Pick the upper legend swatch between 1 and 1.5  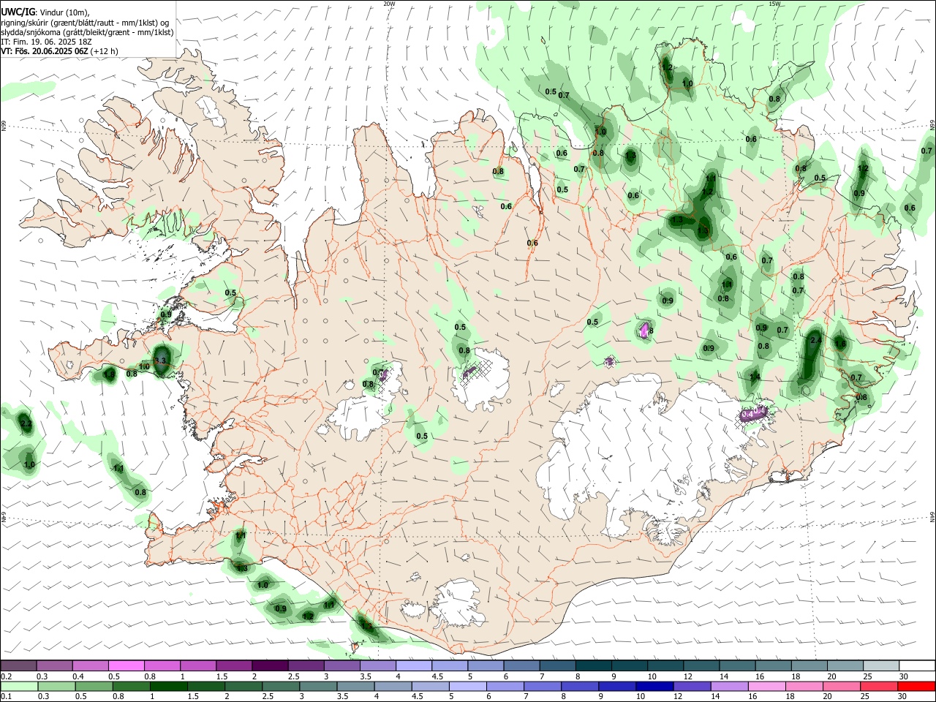coord(198,666)
